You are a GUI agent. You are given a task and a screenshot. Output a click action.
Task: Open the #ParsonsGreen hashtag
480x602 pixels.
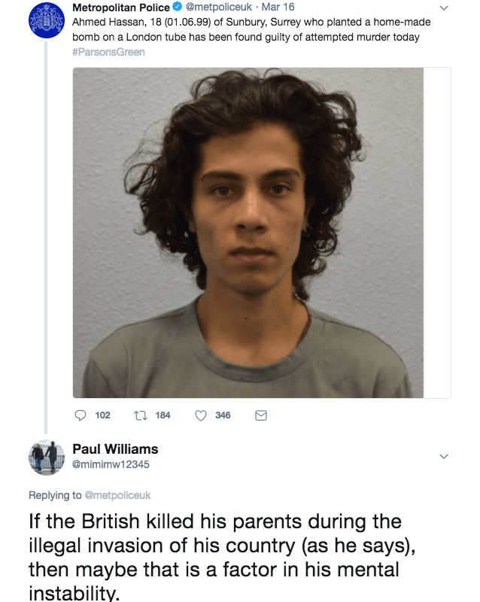pyautogui.click(x=108, y=52)
